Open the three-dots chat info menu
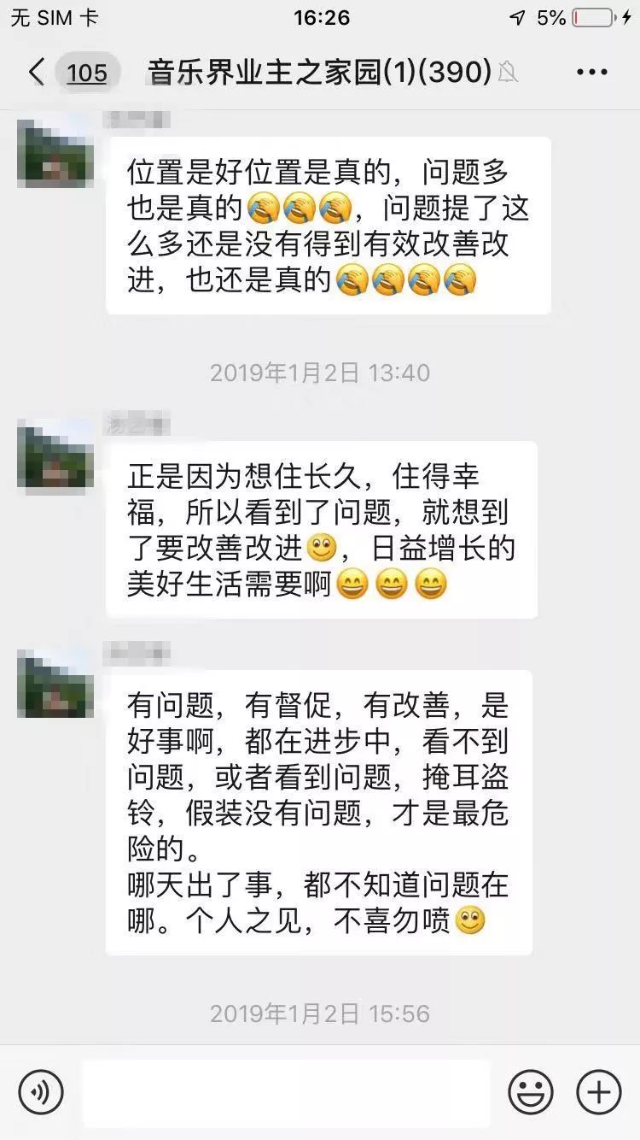This screenshot has width=640, height=1140. [592, 73]
